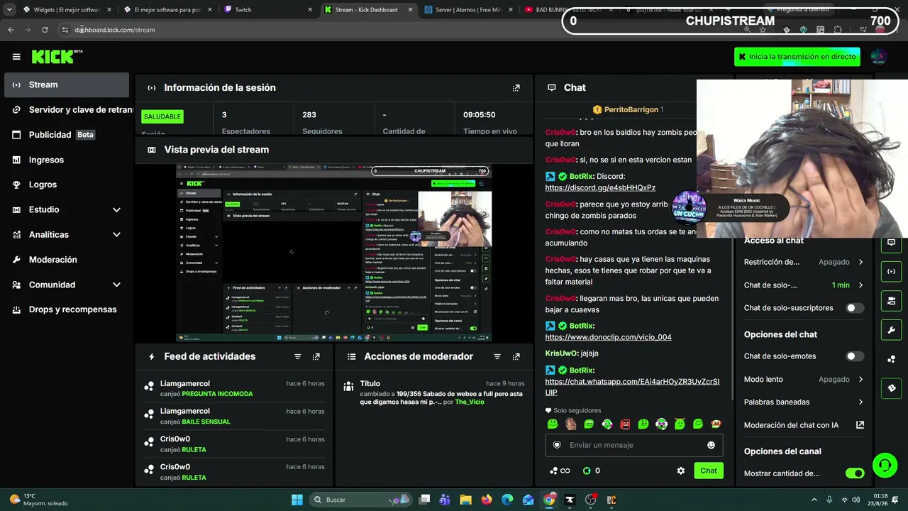Open Firefox from the taskbar
This screenshot has height=511, width=908.
coord(487,500)
